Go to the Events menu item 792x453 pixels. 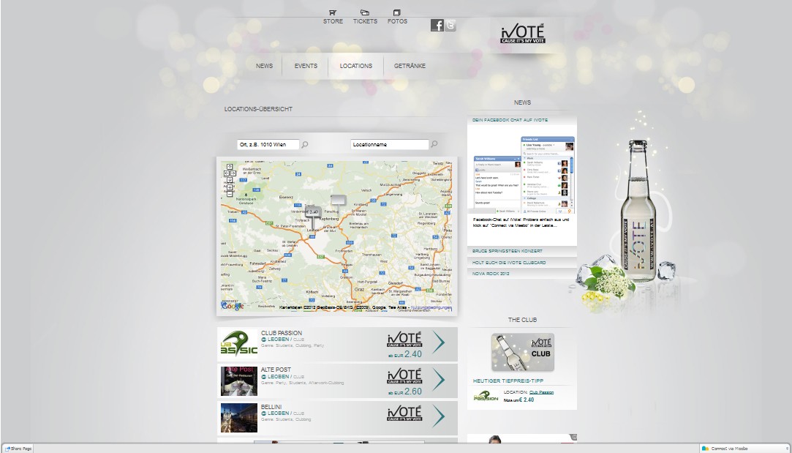point(306,66)
